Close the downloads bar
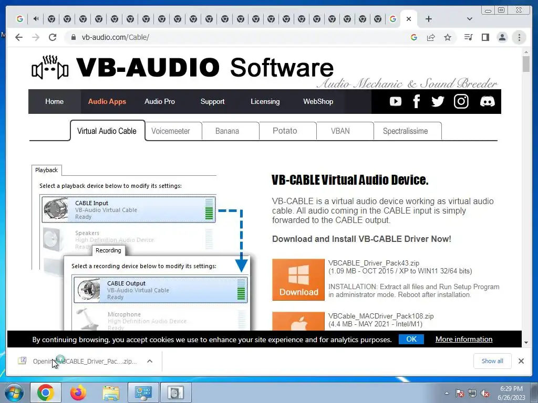The height and width of the screenshot is (403, 538). click(x=521, y=361)
